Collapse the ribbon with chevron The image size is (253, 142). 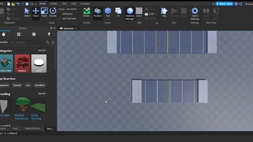click(x=213, y=4)
